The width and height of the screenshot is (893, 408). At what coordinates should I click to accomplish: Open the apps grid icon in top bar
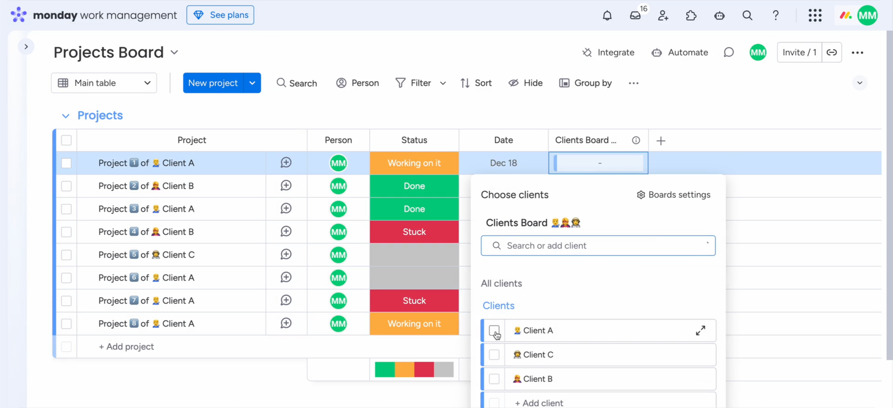(815, 15)
